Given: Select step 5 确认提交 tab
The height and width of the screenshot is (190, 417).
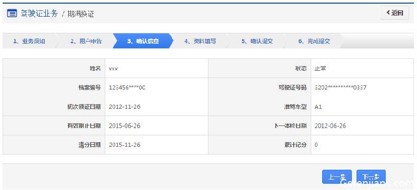Looking at the screenshot, I should click(257, 41).
